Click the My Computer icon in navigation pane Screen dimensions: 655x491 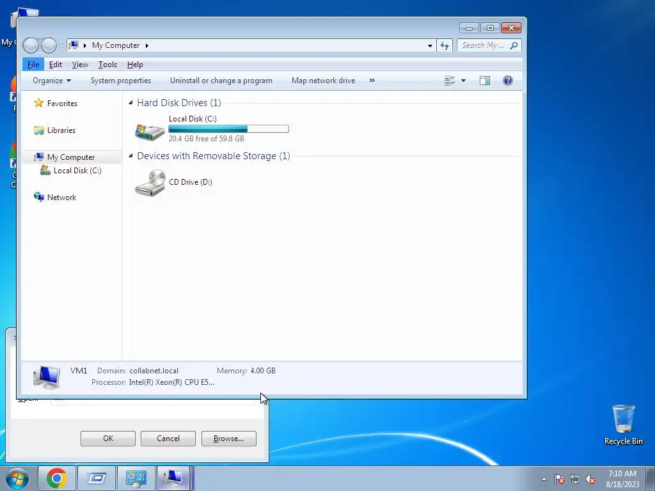click(39, 157)
